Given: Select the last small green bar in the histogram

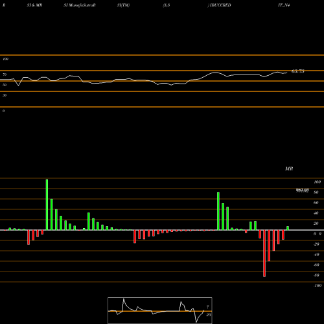Looking at the screenshot, I should (x=288, y=228).
